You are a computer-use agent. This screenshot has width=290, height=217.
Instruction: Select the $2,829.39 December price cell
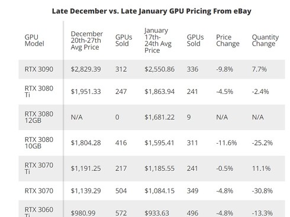[x=86, y=69]
